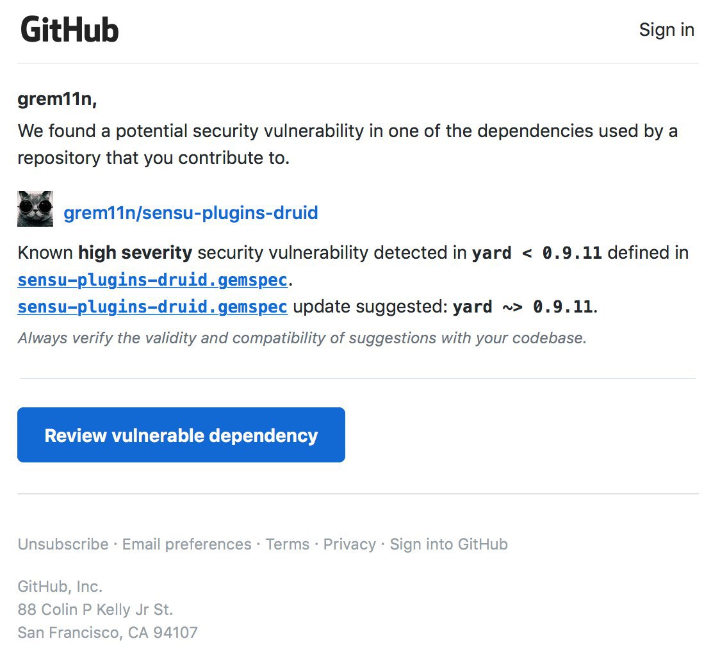Screen dimensions: 720x652
Task: Open the Terms footer link
Action: tap(287, 544)
